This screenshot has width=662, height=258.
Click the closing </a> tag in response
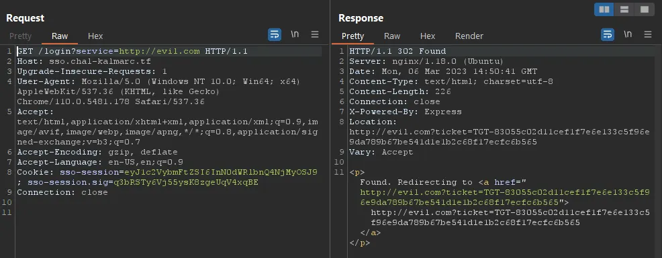(371, 232)
